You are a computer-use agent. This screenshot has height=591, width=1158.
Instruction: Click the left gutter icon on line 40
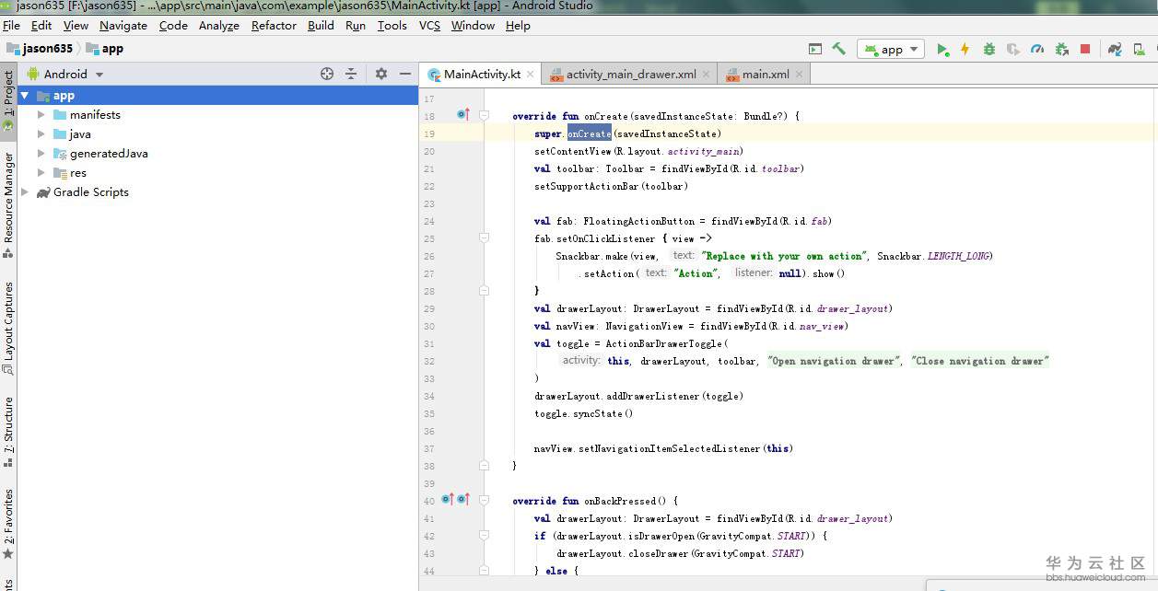click(x=448, y=500)
